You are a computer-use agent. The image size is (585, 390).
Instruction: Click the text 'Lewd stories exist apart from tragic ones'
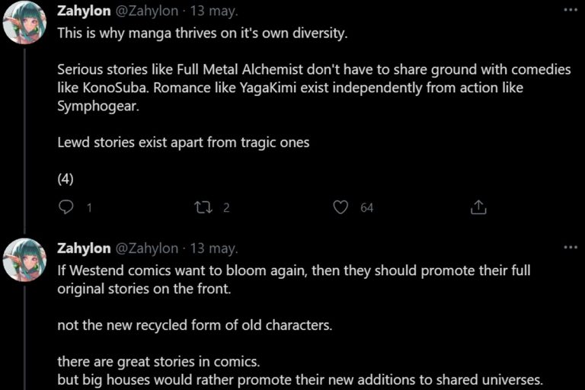183,142
